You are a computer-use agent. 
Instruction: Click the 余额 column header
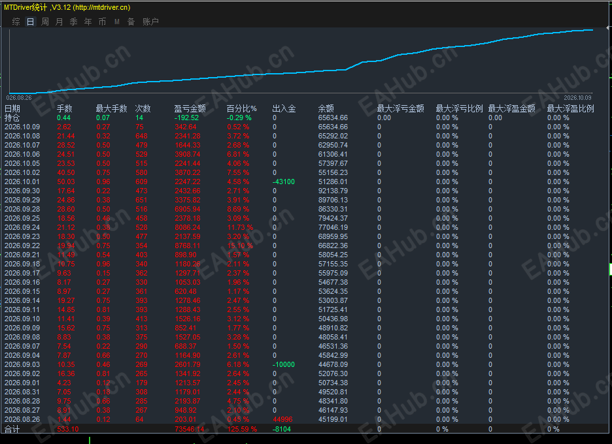pos(326,109)
